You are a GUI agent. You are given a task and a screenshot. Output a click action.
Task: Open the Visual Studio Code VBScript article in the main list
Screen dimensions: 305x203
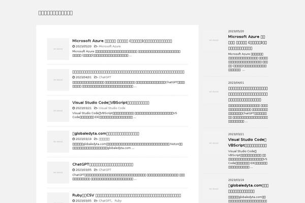click(x=111, y=103)
